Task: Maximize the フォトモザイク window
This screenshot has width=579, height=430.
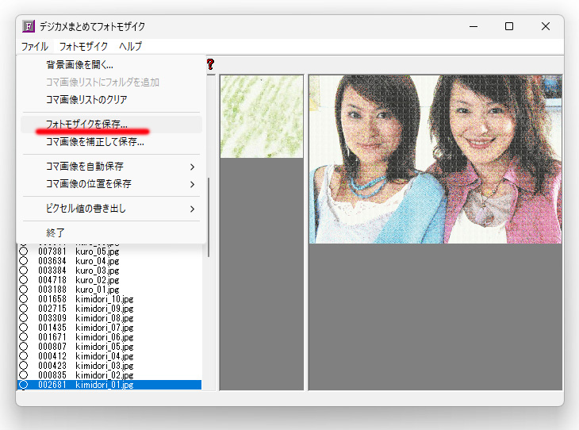Action: [509, 27]
